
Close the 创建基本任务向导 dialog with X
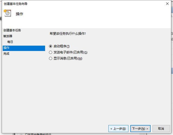(167, 4)
